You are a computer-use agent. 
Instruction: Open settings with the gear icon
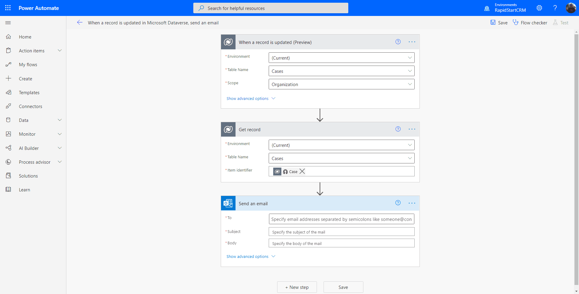[539, 8]
